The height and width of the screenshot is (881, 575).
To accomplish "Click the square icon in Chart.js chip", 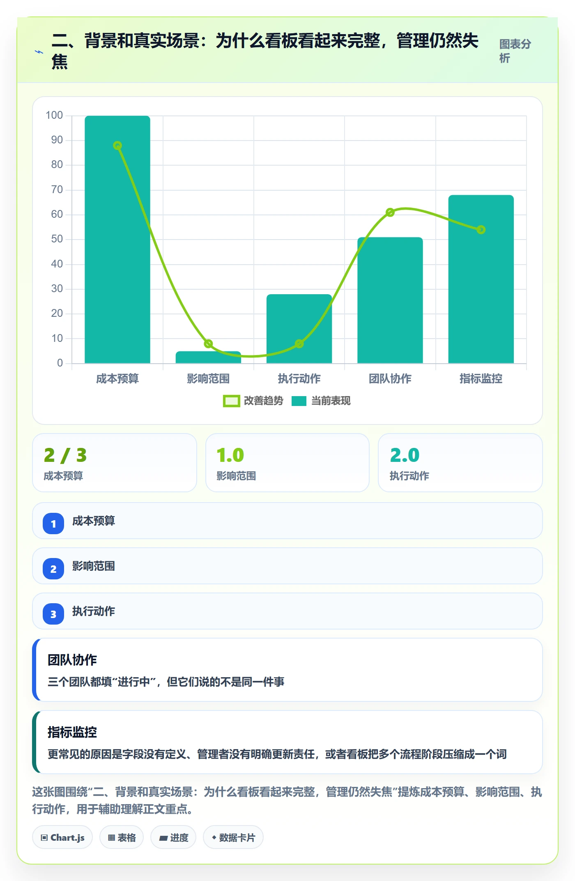I will (x=44, y=838).
